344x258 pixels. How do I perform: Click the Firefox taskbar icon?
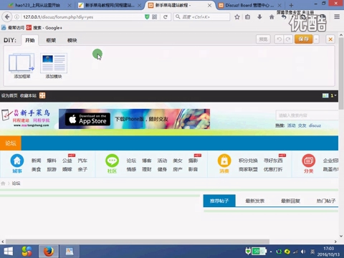pos(49,252)
